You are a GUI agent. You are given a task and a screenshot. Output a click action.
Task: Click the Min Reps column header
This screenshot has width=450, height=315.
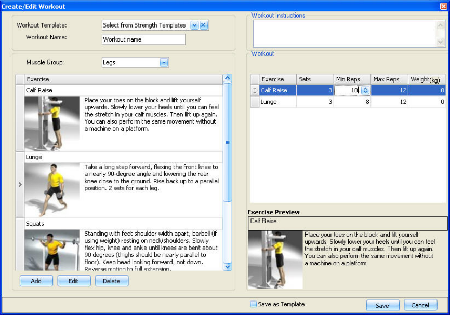click(x=352, y=79)
